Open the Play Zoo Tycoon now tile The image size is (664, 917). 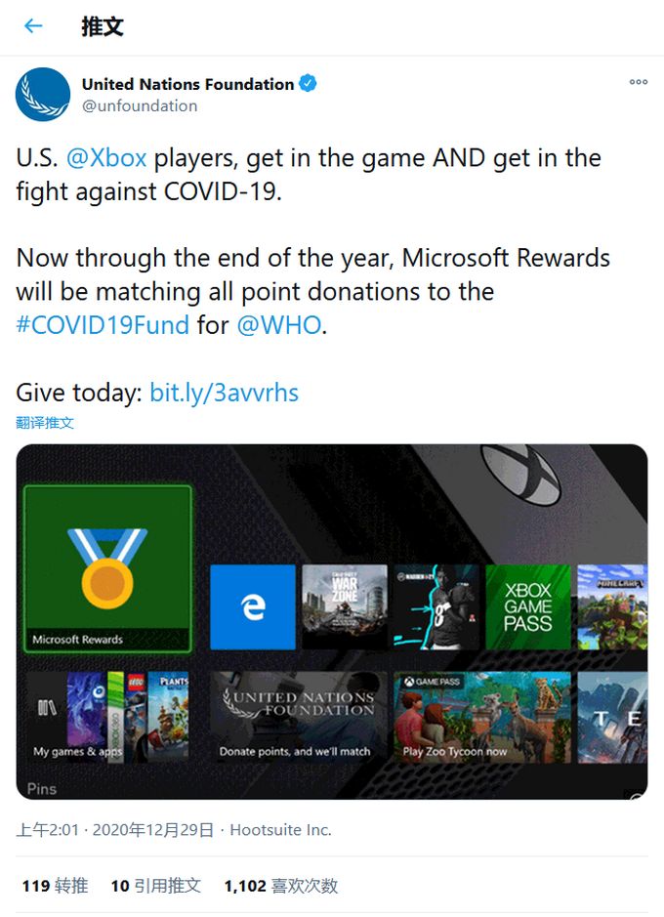pyautogui.click(x=482, y=717)
